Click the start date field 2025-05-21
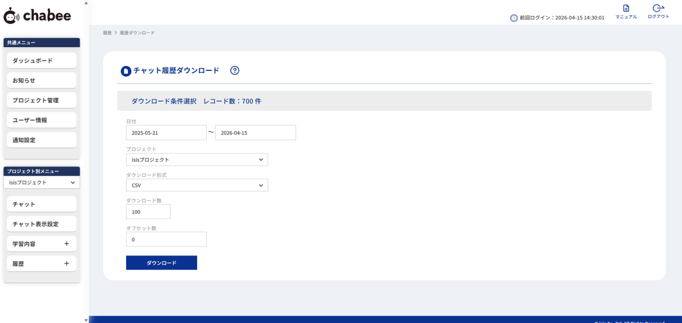682x323 pixels. click(166, 133)
